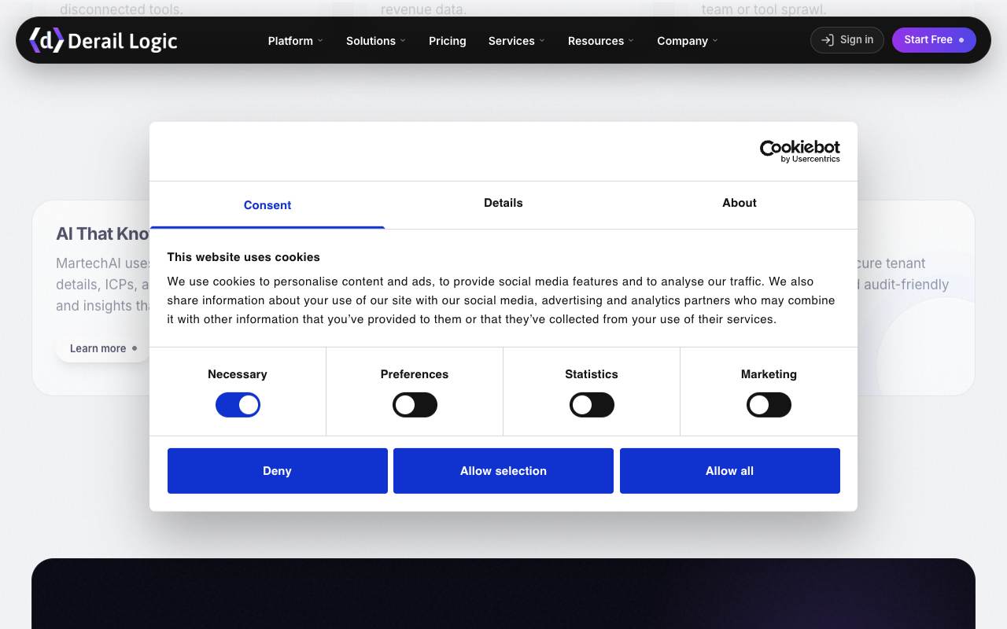Open the Resources dropdown
This screenshot has height=629, width=1007.
click(601, 41)
